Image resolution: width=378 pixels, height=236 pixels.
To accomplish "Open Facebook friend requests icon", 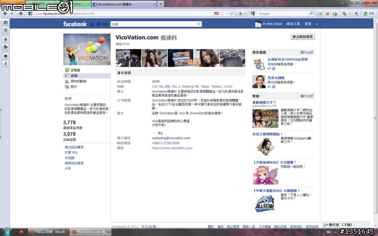I will tap(92, 24).
